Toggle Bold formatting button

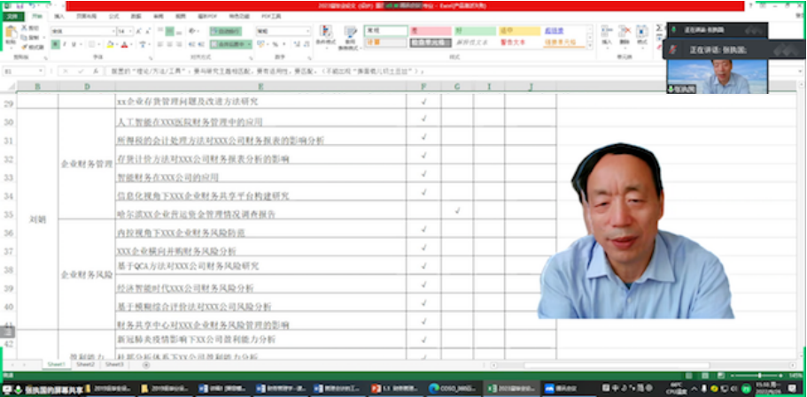coord(56,45)
